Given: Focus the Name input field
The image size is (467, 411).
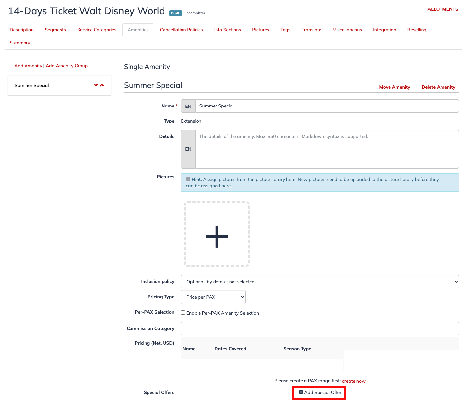Looking at the screenshot, I should (x=327, y=106).
